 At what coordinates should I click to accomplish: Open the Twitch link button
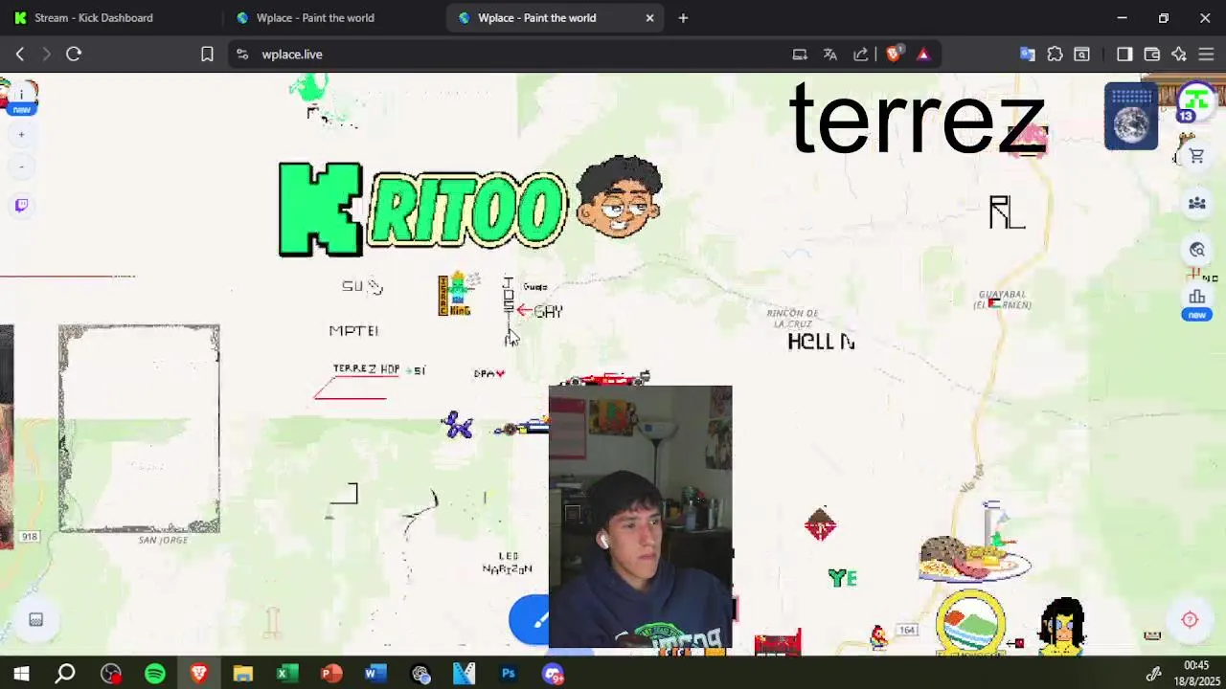click(21, 205)
